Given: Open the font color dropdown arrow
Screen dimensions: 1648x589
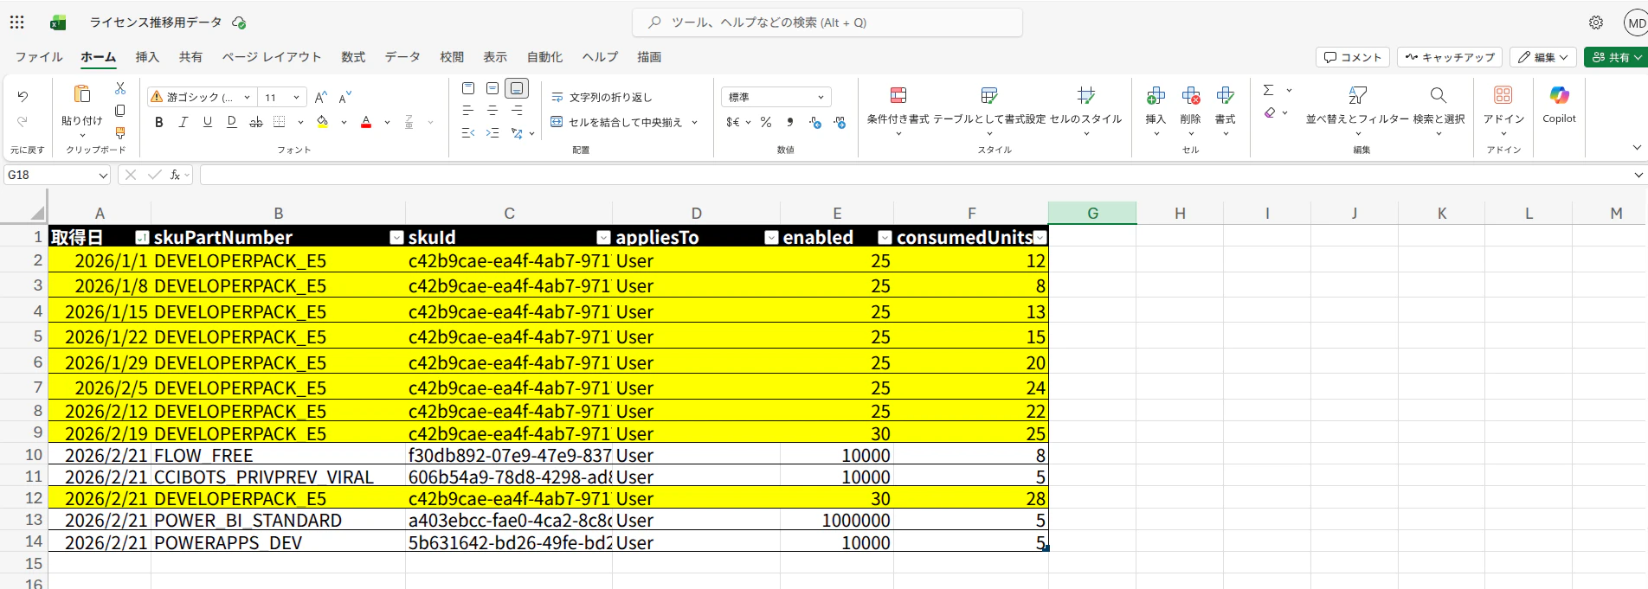Looking at the screenshot, I should point(387,123).
